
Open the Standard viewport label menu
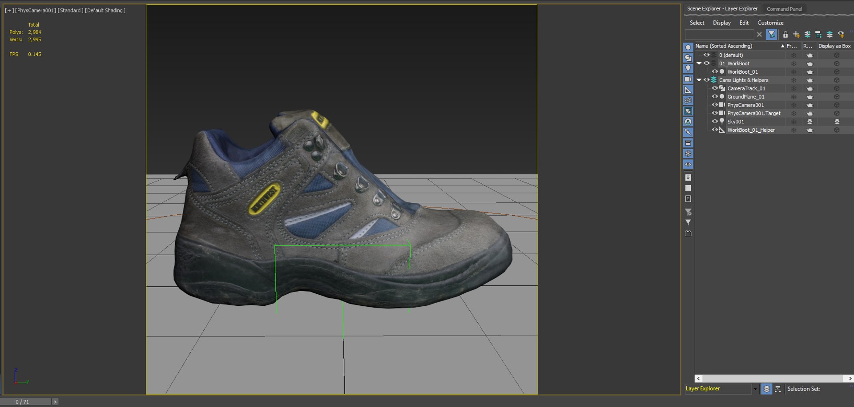tap(71, 10)
